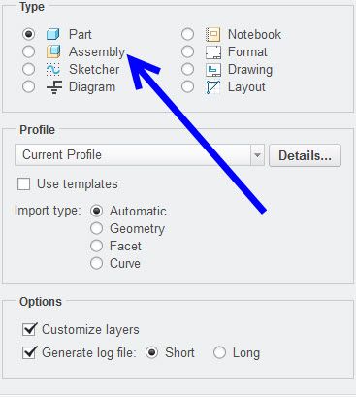Choose the Drawing type radio button

[187, 69]
